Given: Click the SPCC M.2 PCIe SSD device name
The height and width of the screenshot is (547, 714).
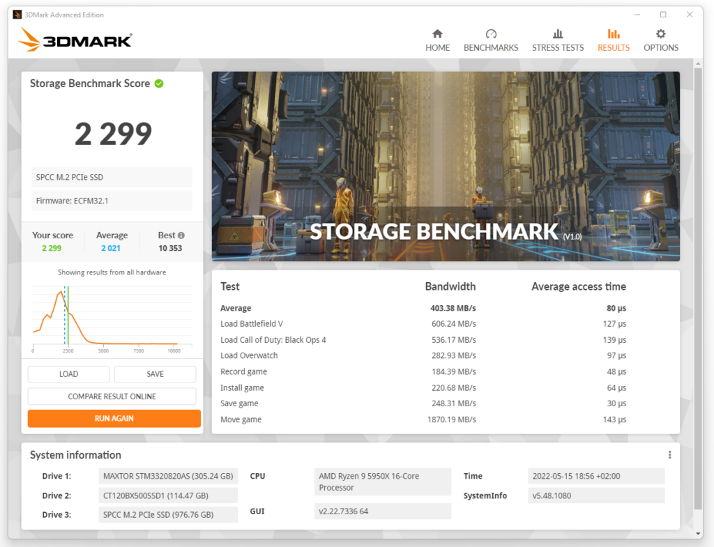Looking at the screenshot, I should [x=112, y=177].
